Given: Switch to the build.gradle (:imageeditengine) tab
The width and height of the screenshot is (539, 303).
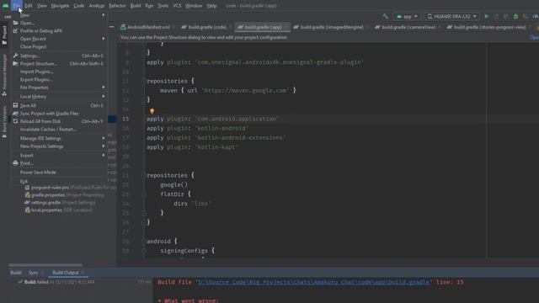Looking at the screenshot, I should click(x=332, y=27).
